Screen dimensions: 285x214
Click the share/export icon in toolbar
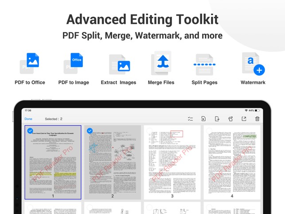pos(244,119)
